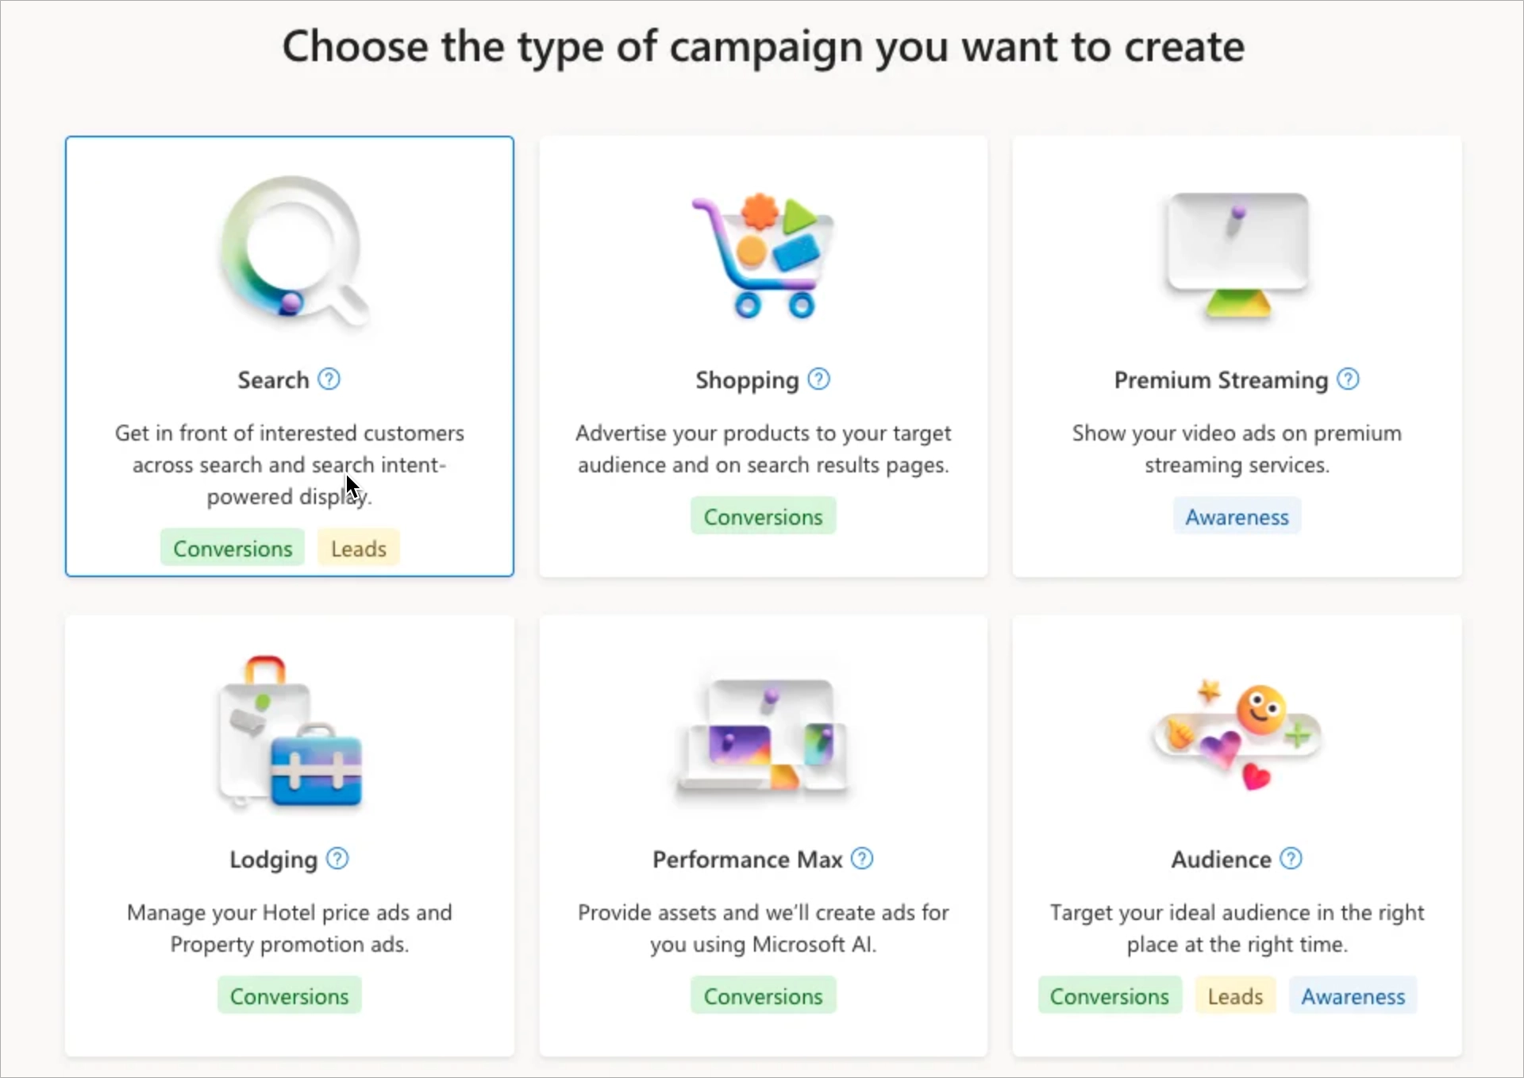Open Premium Streaming help icon
The width and height of the screenshot is (1524, 1078).
1347,379
